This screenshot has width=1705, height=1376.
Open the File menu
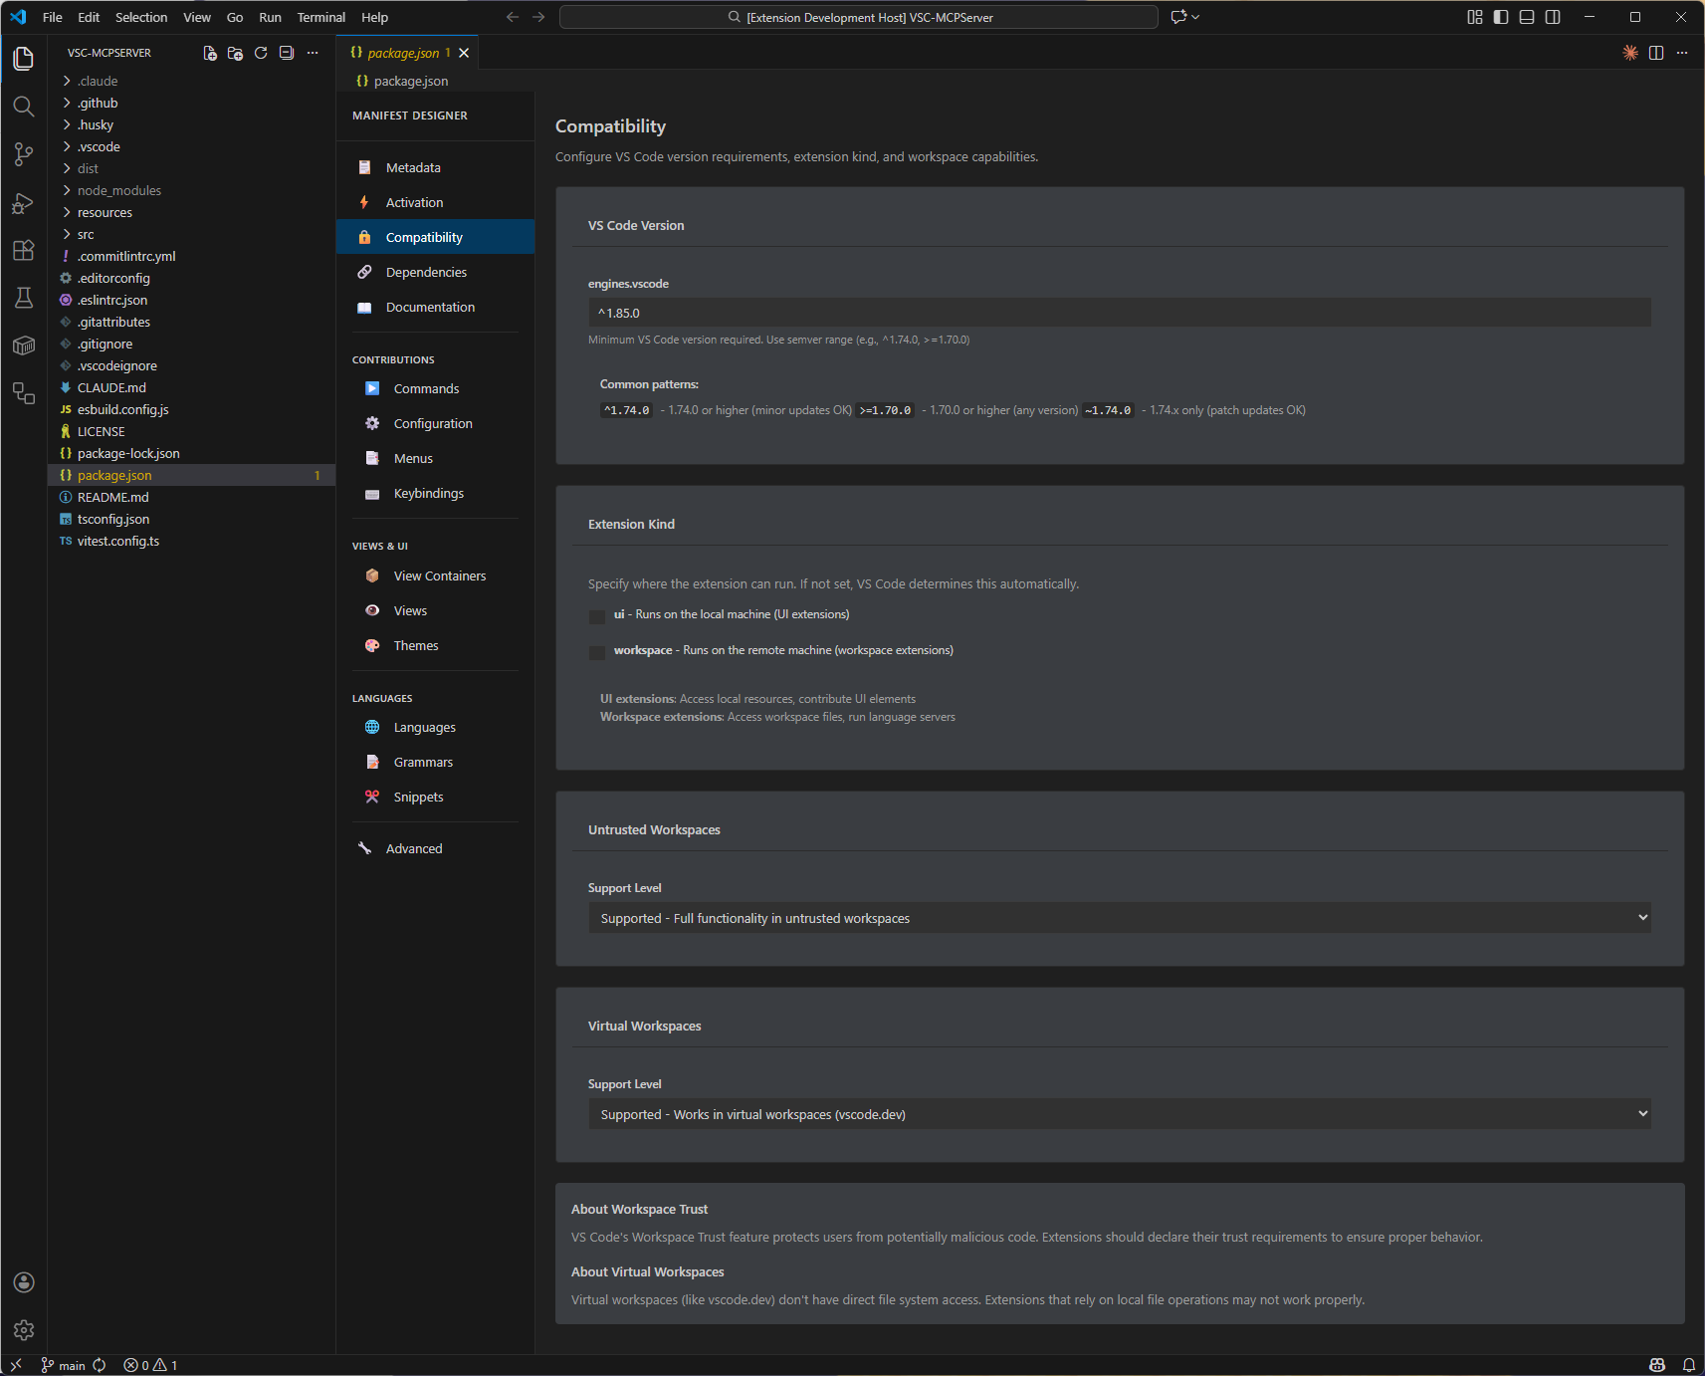(x=53, y=17)
